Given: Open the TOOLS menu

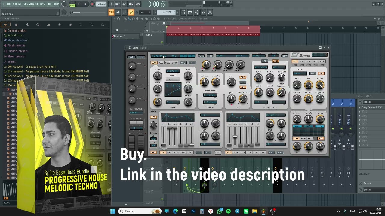Looking at the screenshot, I should pos(49,4).
